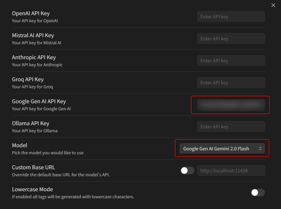Select the Groq API key input box
Screen dimensions: 281x209
(x=231, y=83)
